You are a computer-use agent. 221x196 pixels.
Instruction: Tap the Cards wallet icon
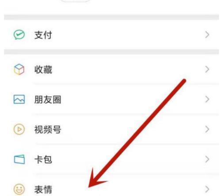[19, 159]
